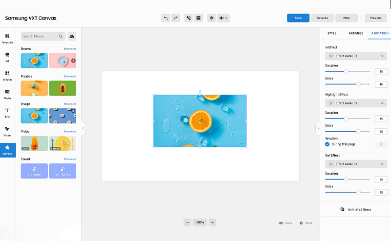The width and height of the screenshot is (391, 241).
Task: Click the blue Save button
Action: click(x=298, y=18)
